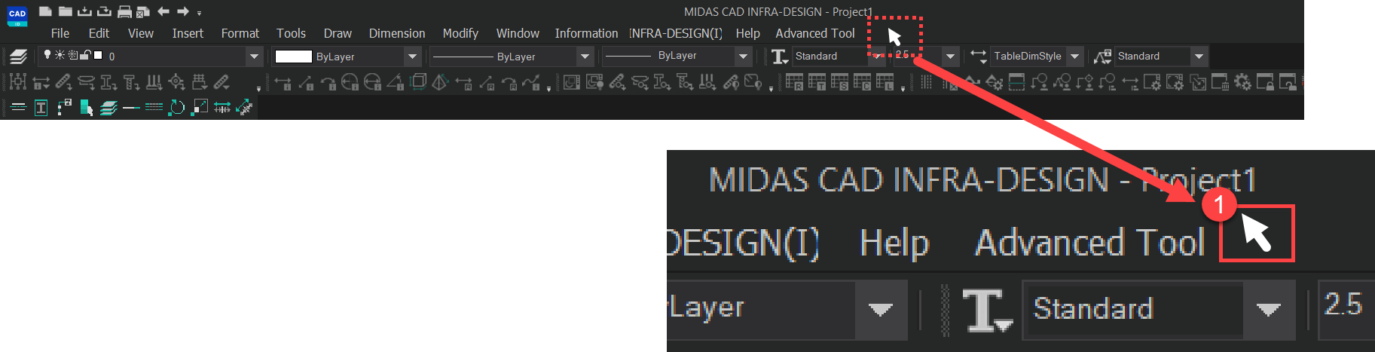Screen dimensions: 1375x352
Task: Expand the layer 0 dropdown arrow
Action: click(x=254, y=57)
